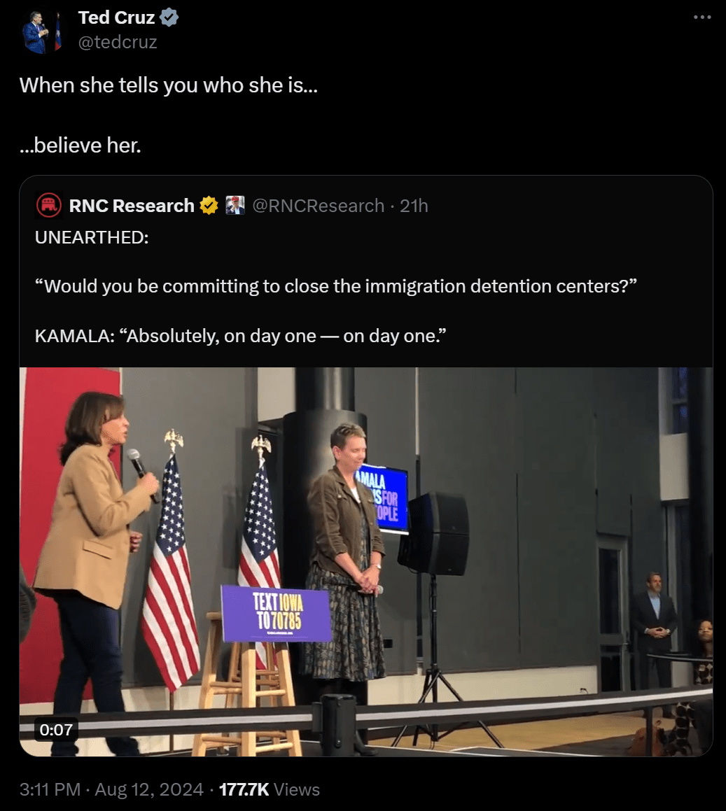The width and height of the screenshot is (726, 811).
Task: Click the Kamala quote line in quoted tweet
Action: 240,336
